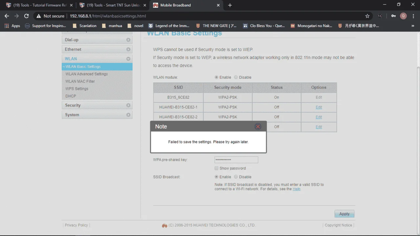Click the On status cell
Viewport: 420px width, 236px height.
[277, 97]
